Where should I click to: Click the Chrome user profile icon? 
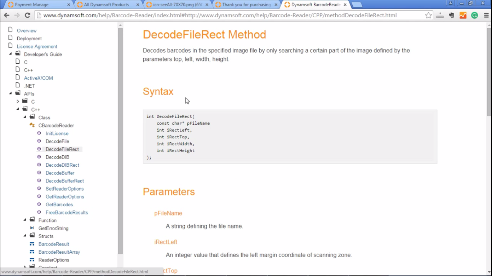(451, 3)
